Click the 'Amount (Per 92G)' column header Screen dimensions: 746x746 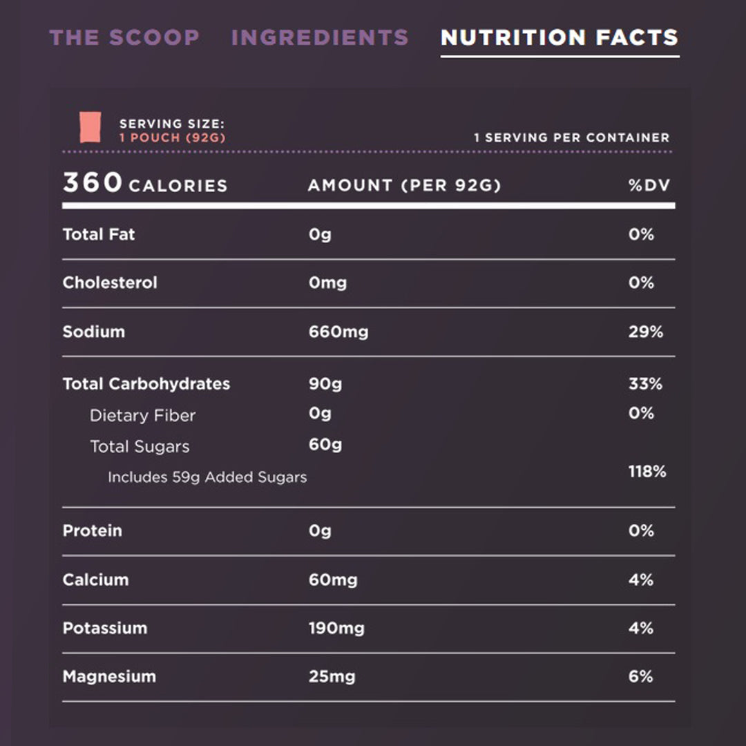[404, 185]
